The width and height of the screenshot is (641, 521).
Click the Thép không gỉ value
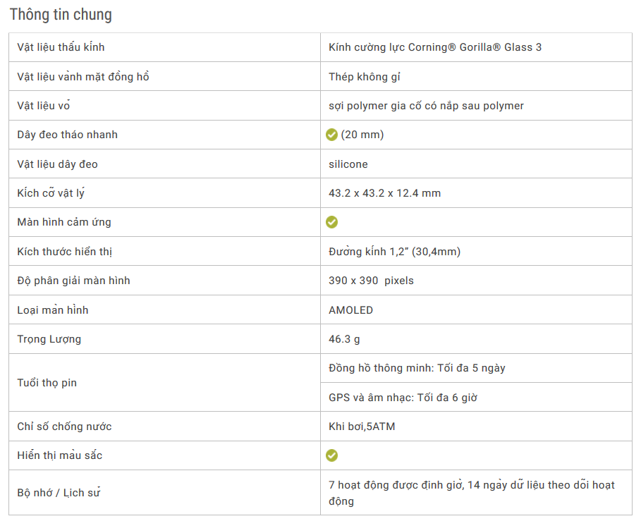pos(365,77)
